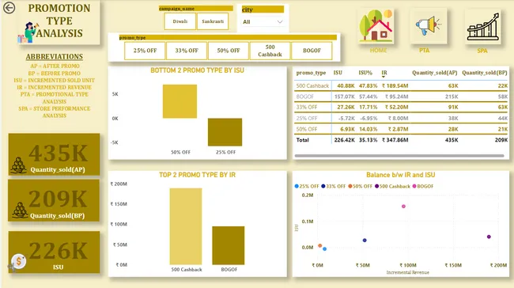Click the sweets icon on Quantity_sold(AP) card
Viewport: 514px width, 288px height.
tap(18, 165)
